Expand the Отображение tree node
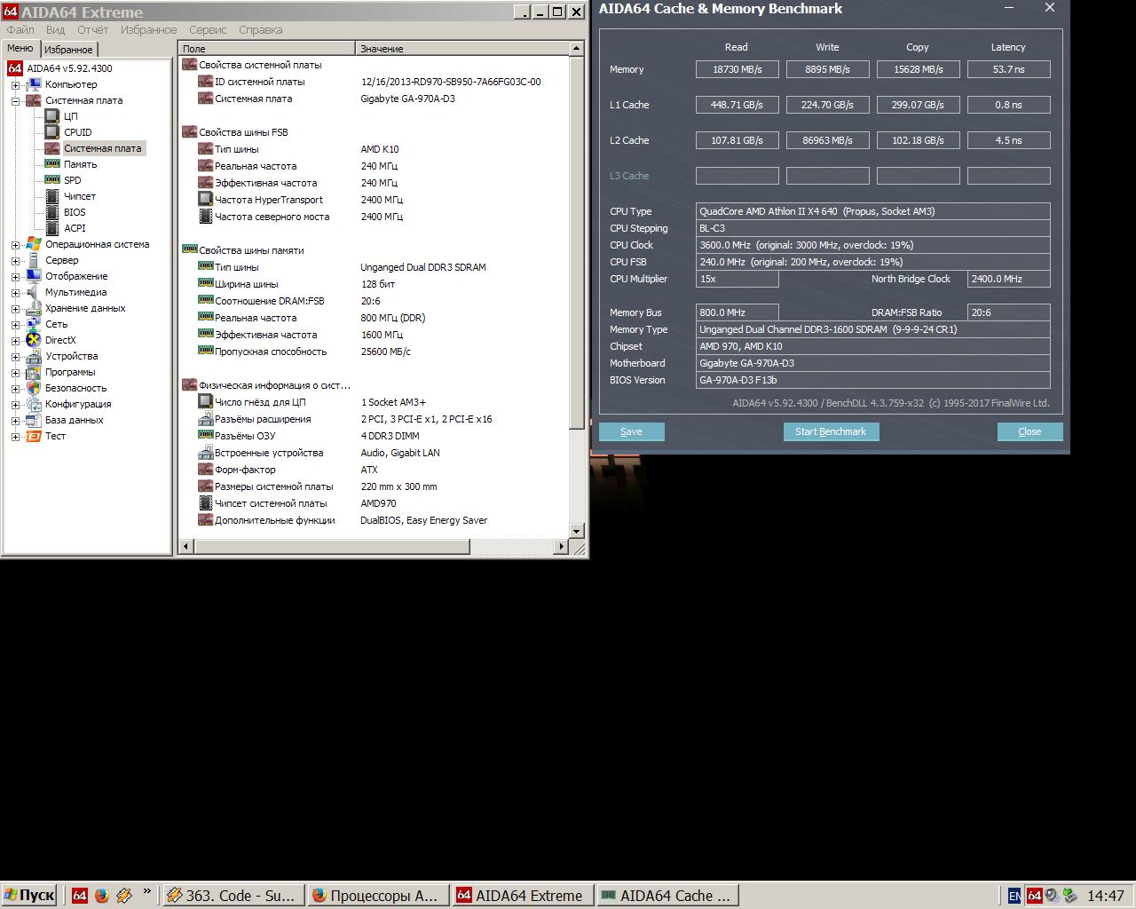Viewport: 1136px width, 909px height. (15, 277)
